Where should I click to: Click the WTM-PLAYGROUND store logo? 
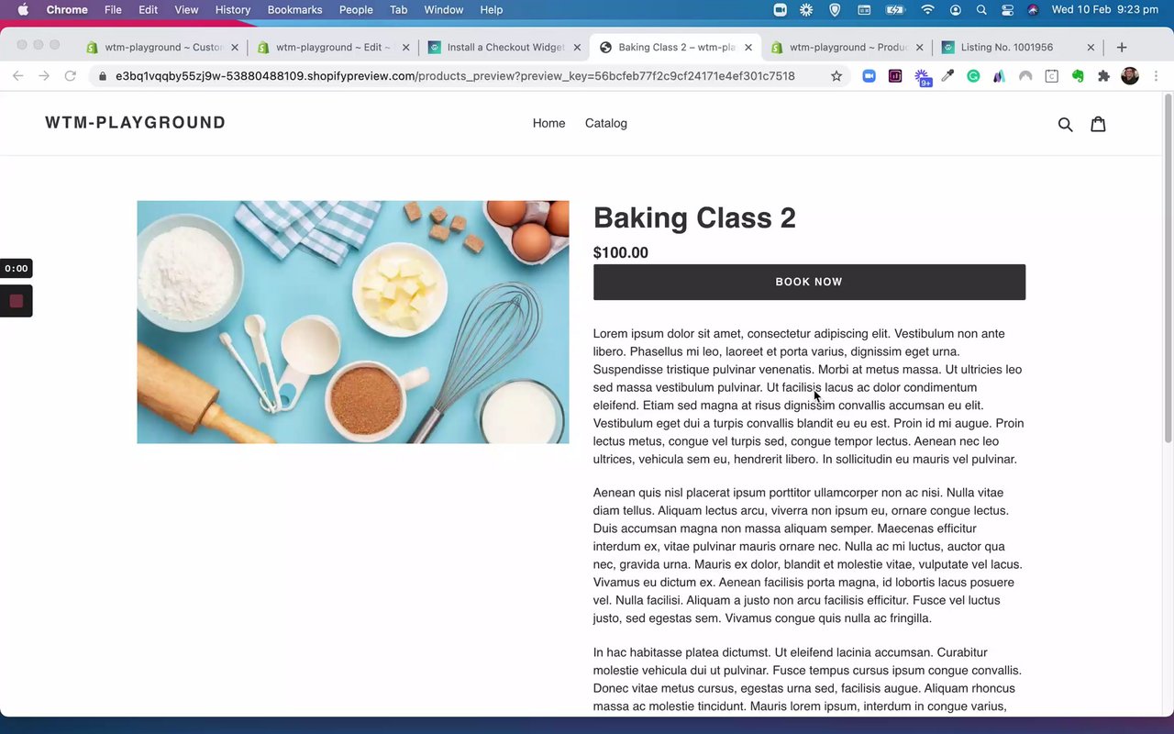[x=135, y=123]
